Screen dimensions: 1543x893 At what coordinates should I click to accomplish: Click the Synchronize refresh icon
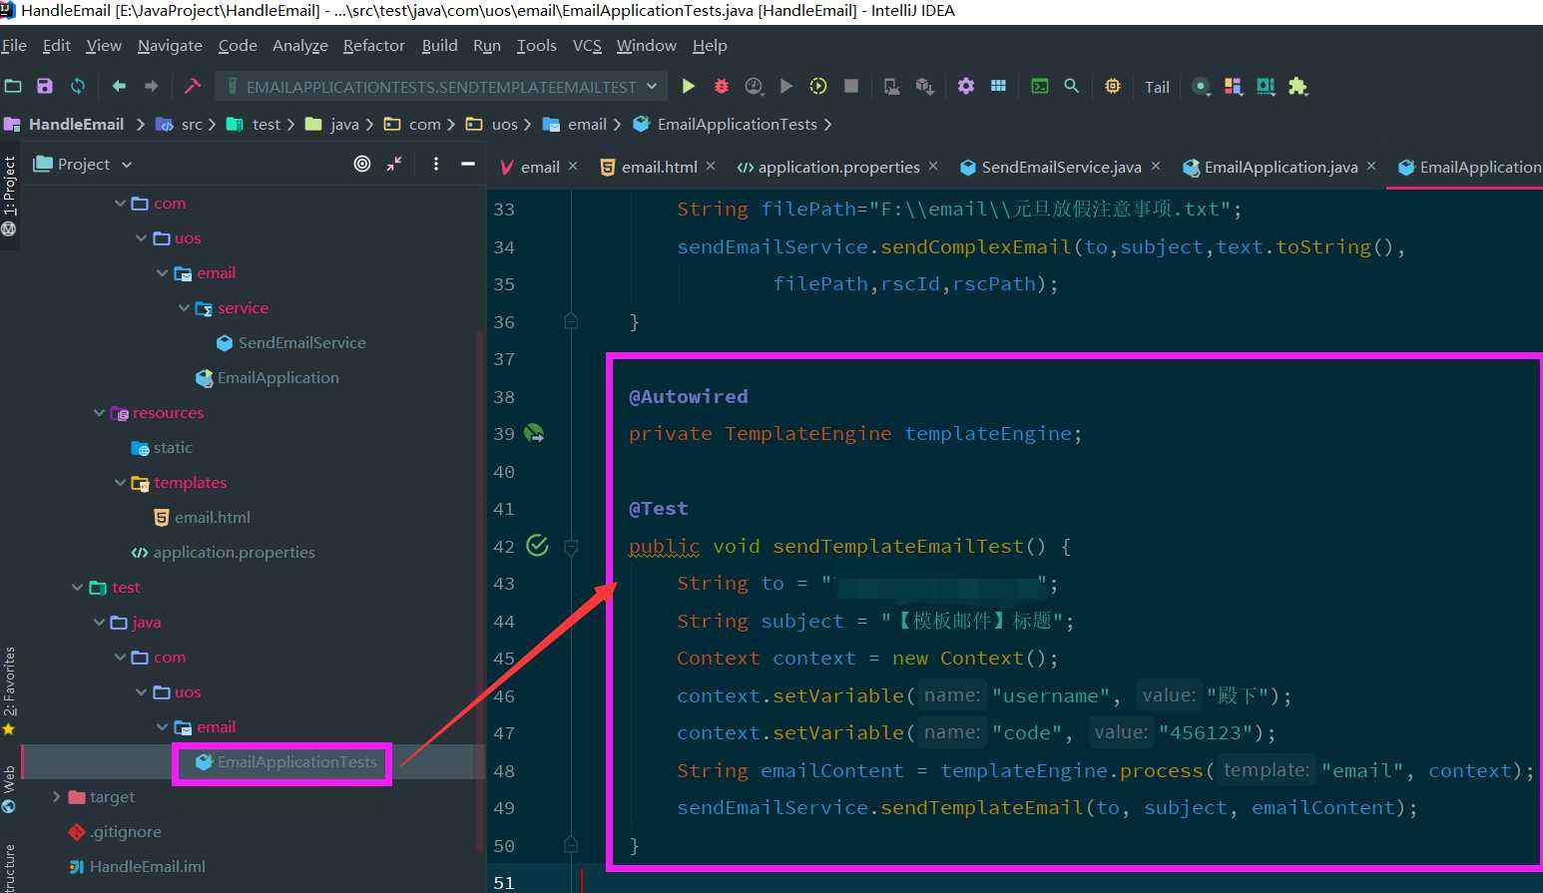pyautogui.click(x=78, y=86)
